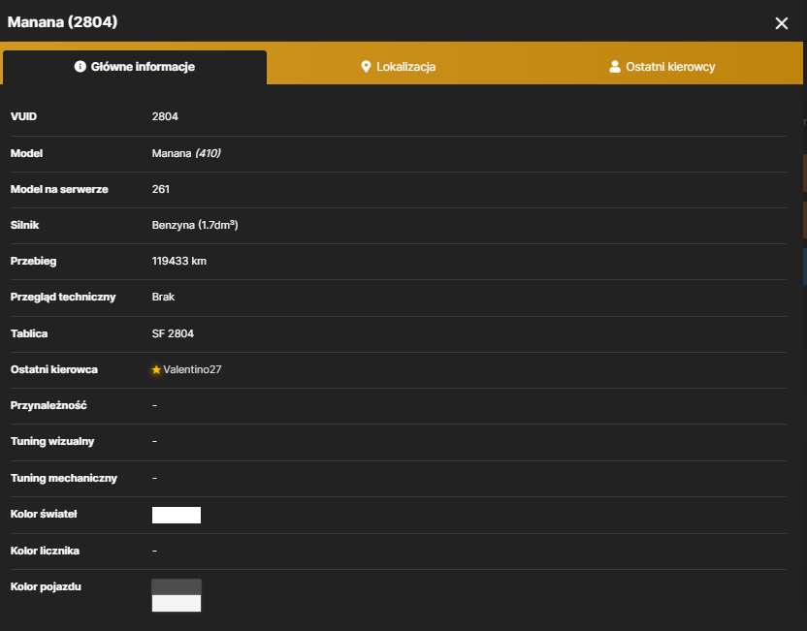Screen dimensions: 807x631
Task: Open driver profile Valentino27
Action: [x=192, y=369]
